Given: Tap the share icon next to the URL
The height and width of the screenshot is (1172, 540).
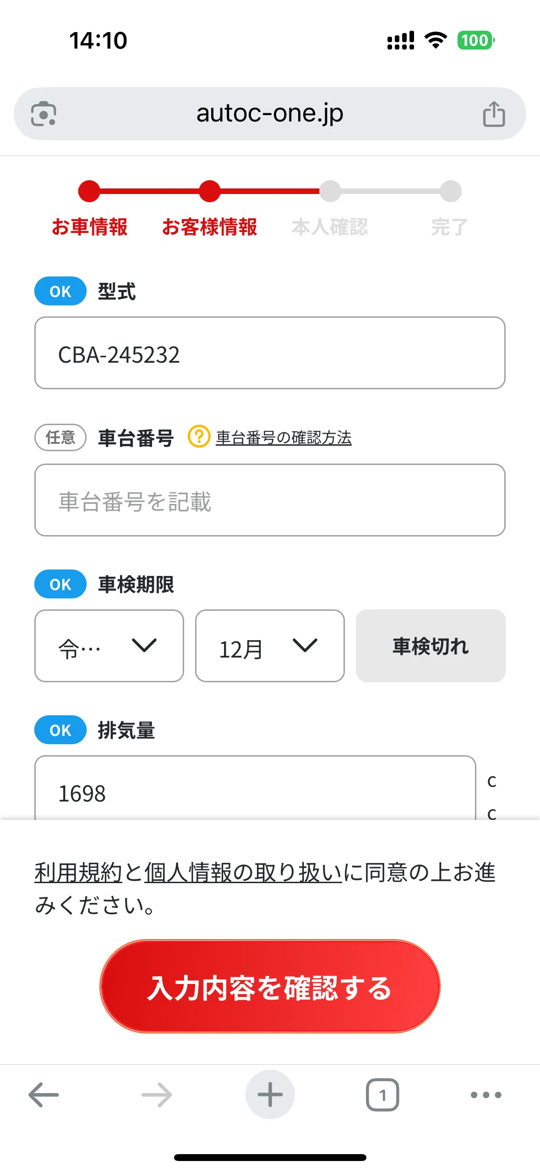Looking at the screenshot, I should (494, 113).
